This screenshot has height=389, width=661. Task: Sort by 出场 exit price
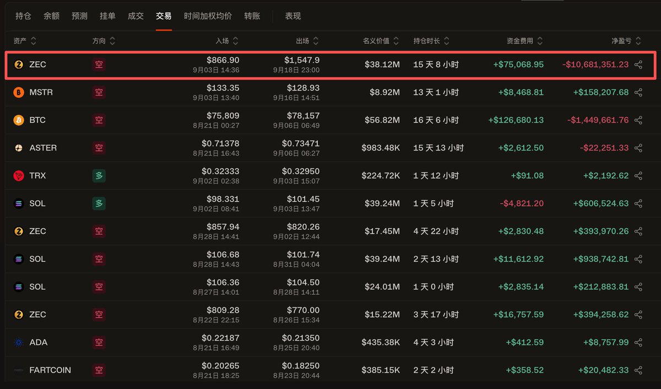click(307, 41)
